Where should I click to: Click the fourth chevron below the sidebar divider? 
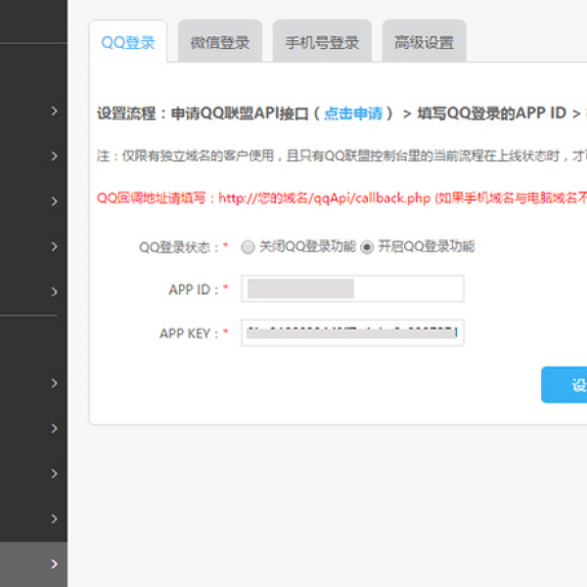55,519
